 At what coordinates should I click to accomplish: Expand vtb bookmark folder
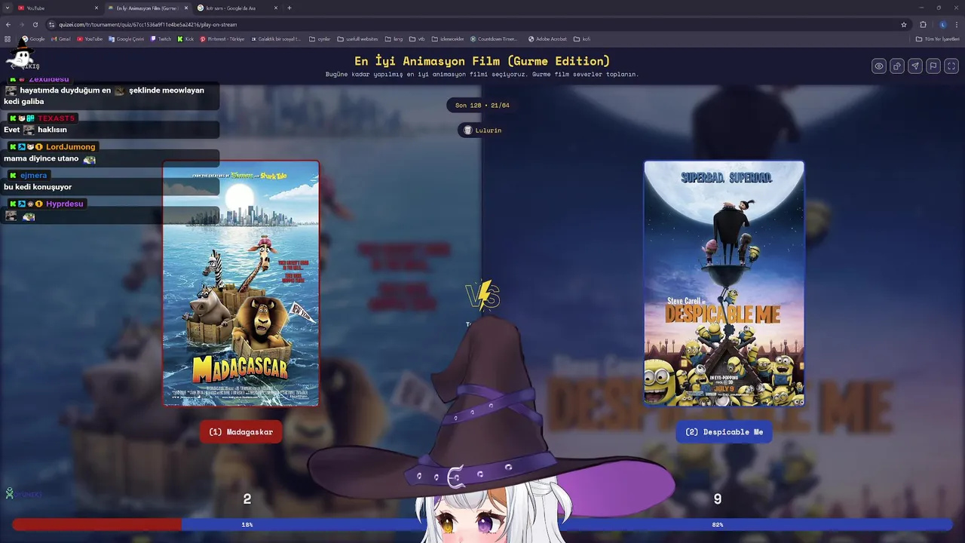pos(417,38)
